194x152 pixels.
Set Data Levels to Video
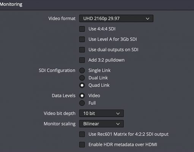(x=82, y=96)
